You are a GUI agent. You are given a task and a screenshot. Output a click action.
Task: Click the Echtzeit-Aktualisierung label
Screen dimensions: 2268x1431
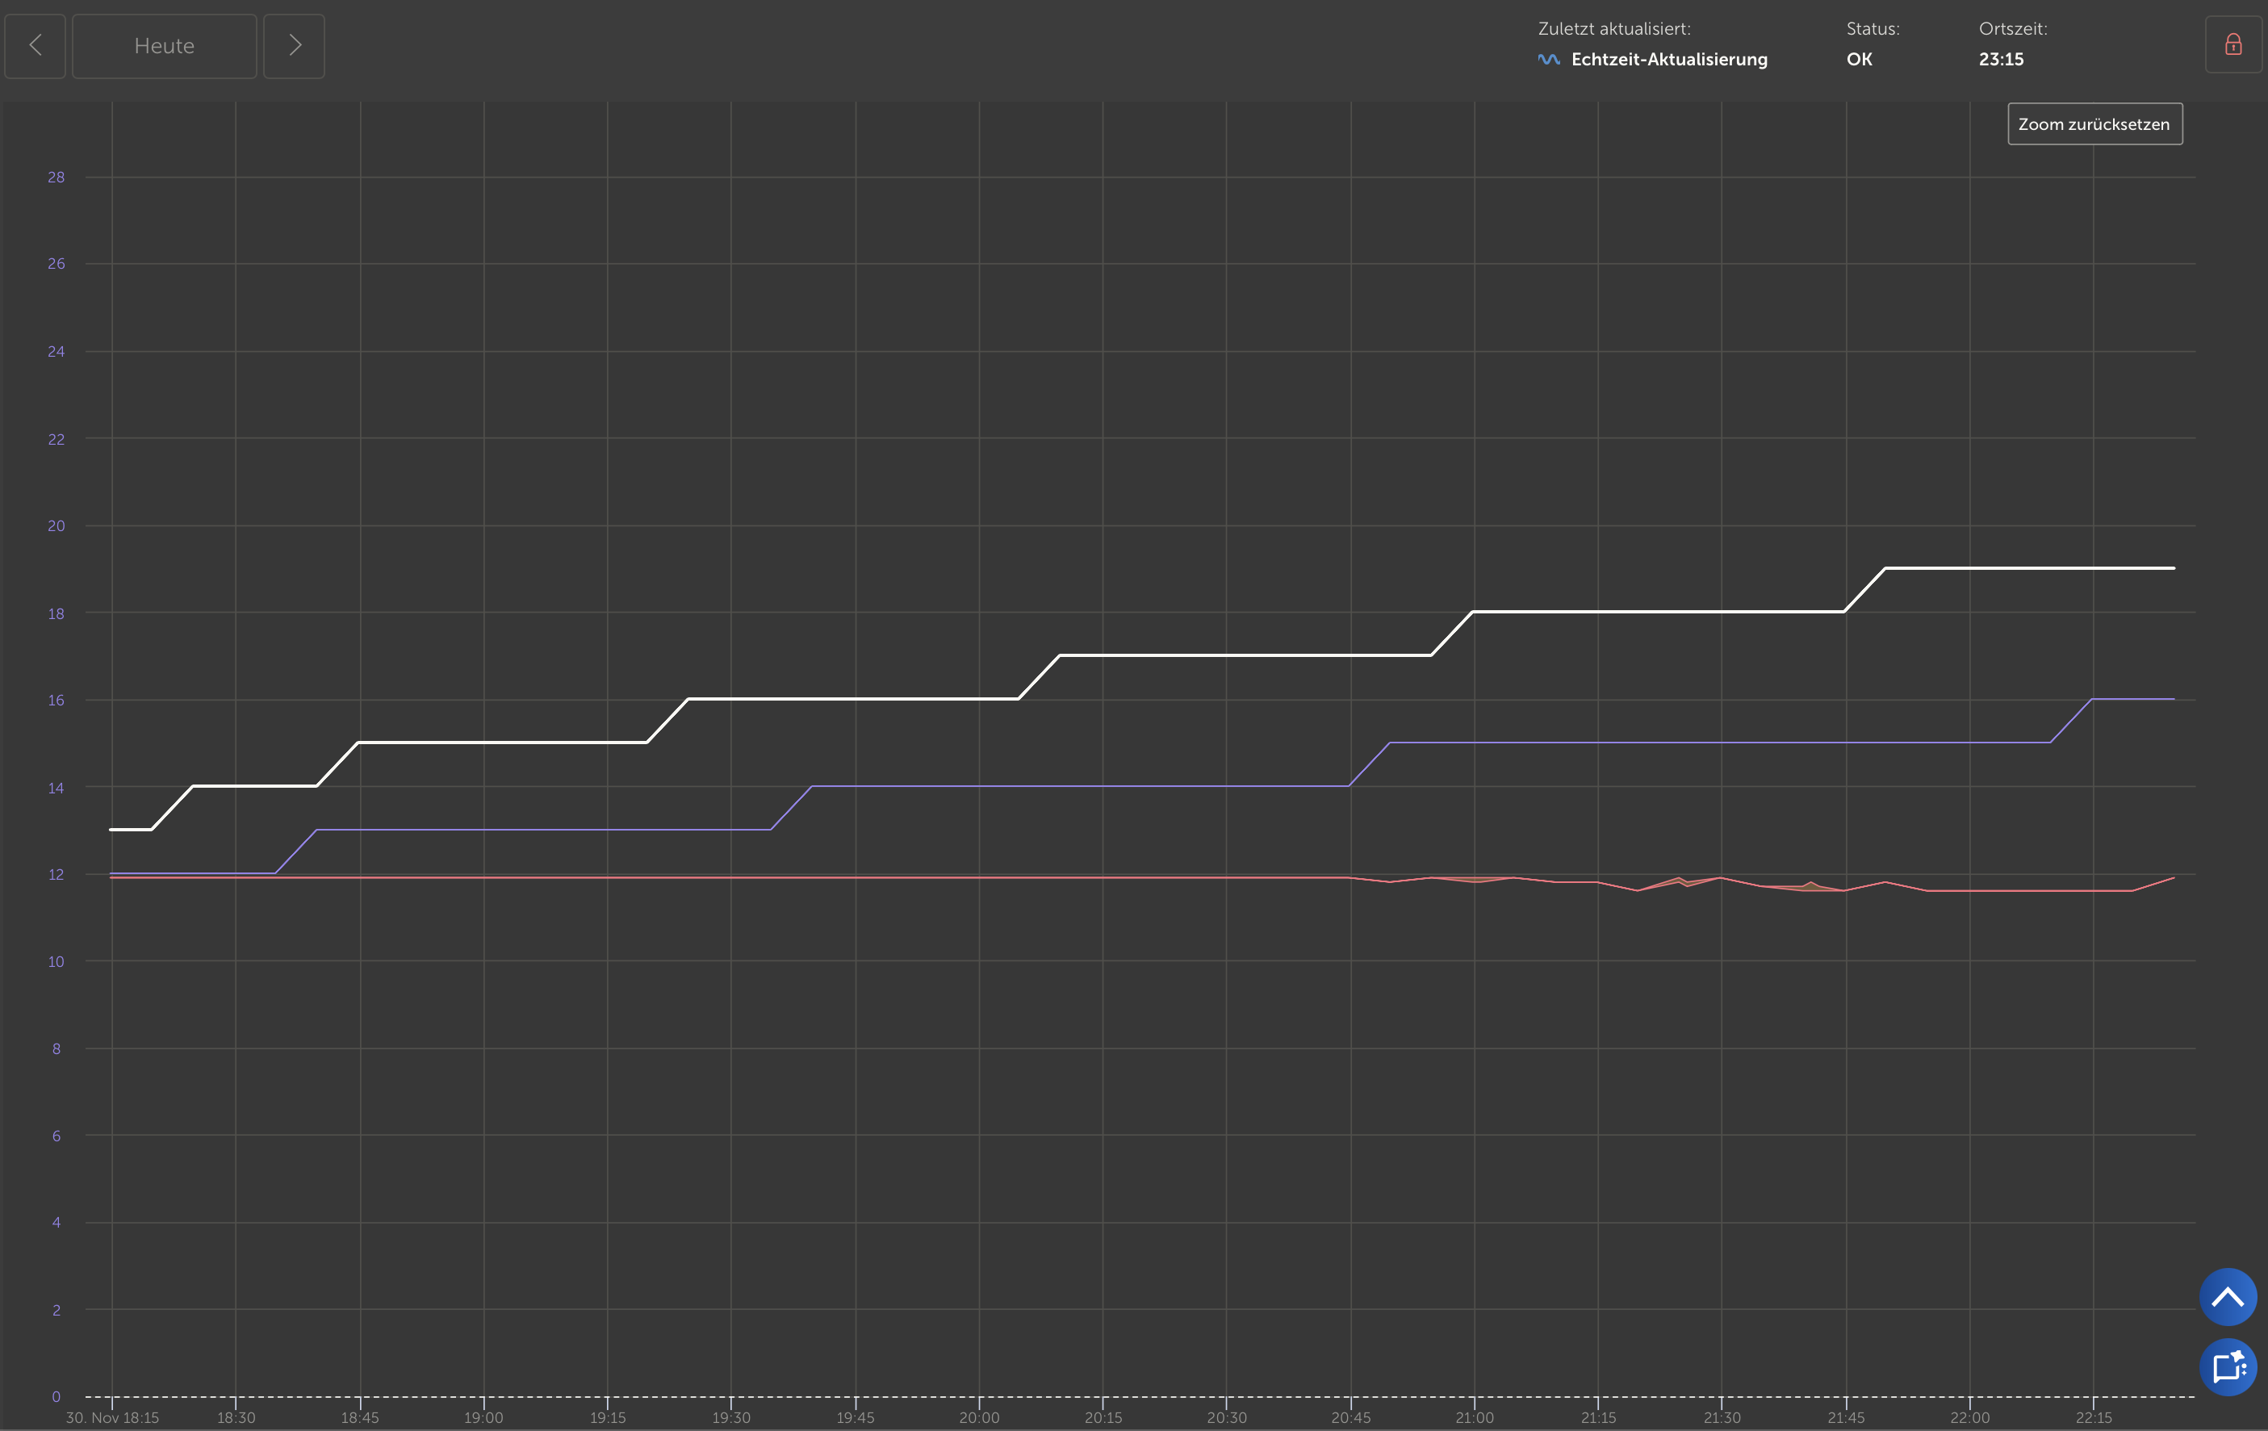tap(1669, 60)
